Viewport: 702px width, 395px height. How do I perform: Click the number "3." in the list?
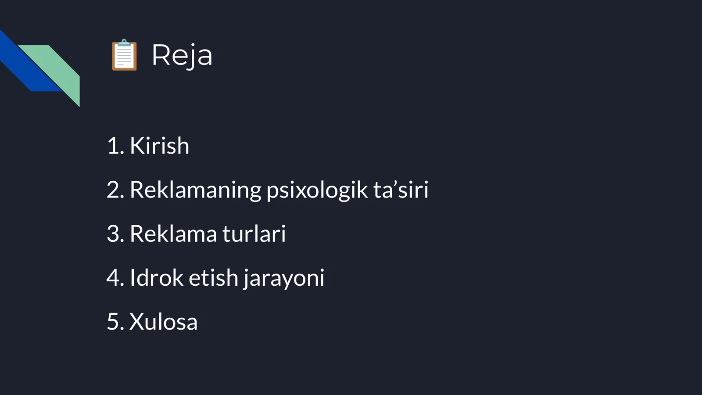[115, 233]
